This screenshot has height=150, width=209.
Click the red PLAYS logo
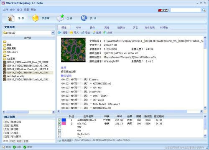163,10
